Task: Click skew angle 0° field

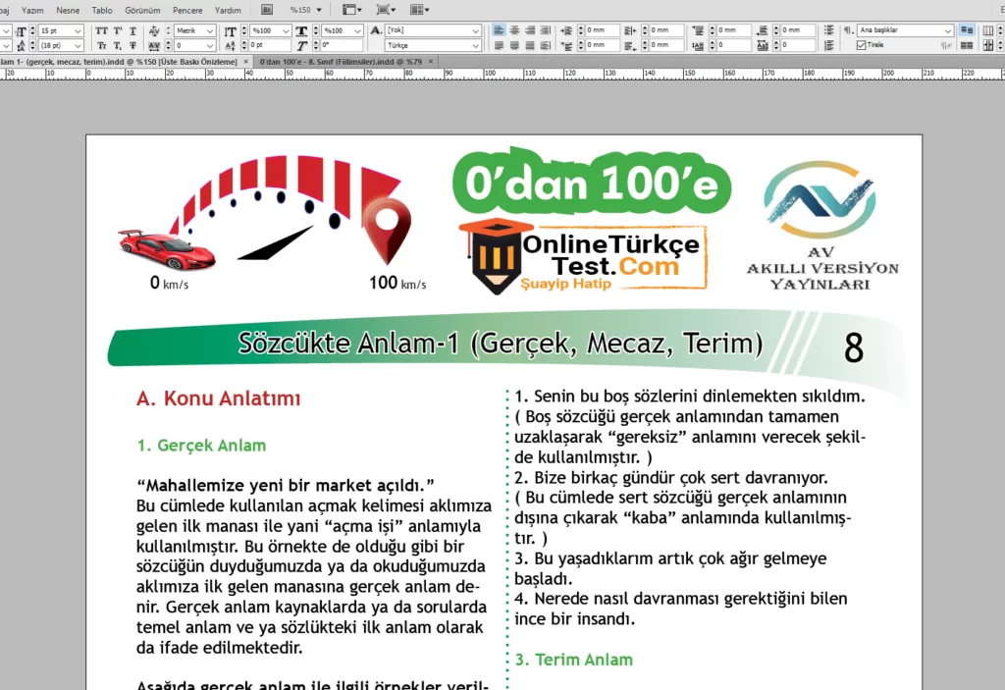Action: click(342, 45)
